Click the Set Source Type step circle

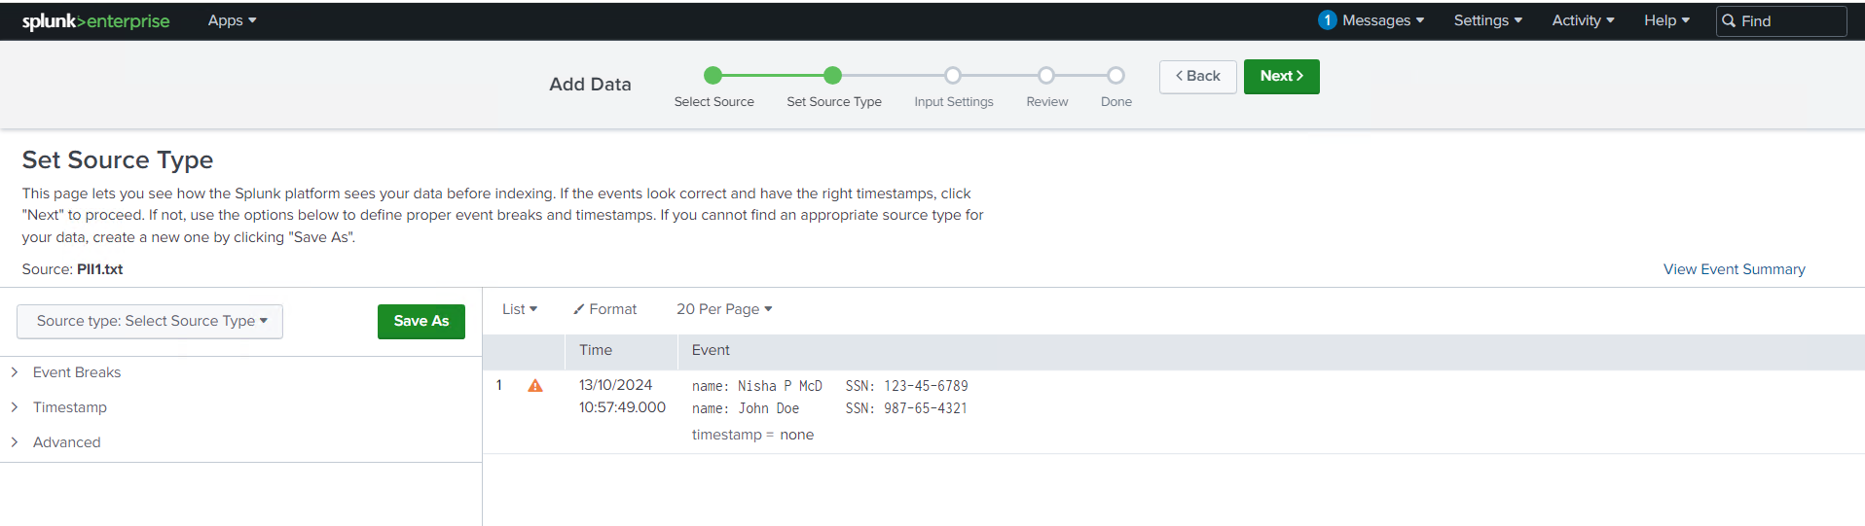(832, 76)
